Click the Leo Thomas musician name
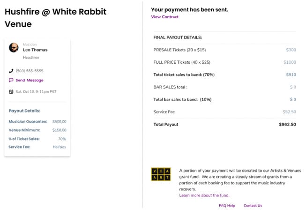Image resolution: width=306 pixels, height=223 pixels. pyautogui.click(x=35, y=50)
